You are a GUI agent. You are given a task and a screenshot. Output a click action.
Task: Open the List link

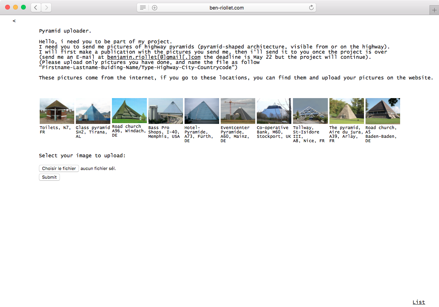pos(419,302)
